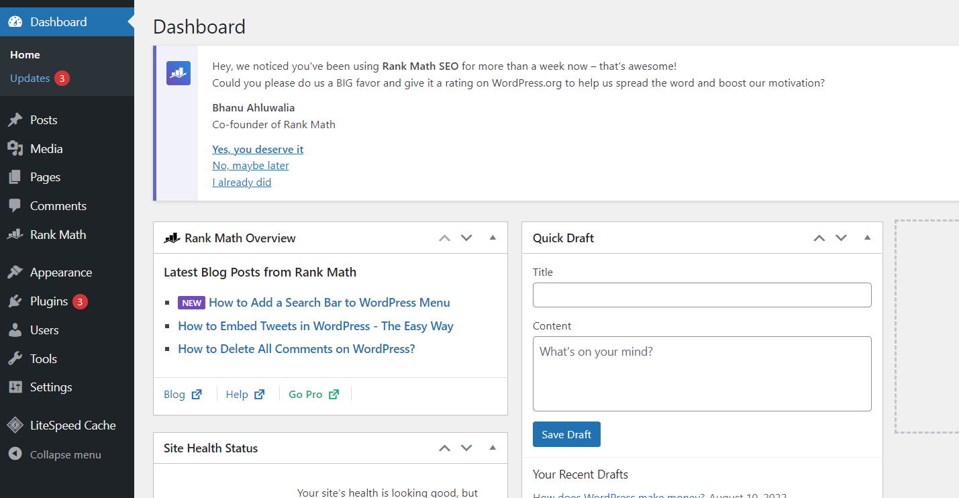Click the Title input field in Quick Draft
Screen dimensions: 959x498
(702, 295)
